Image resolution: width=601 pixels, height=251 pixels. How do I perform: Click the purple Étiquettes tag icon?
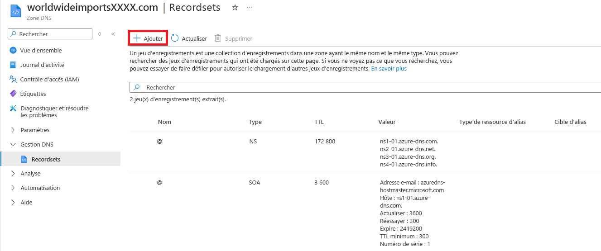pyautogui.click(x=13, y=94)
